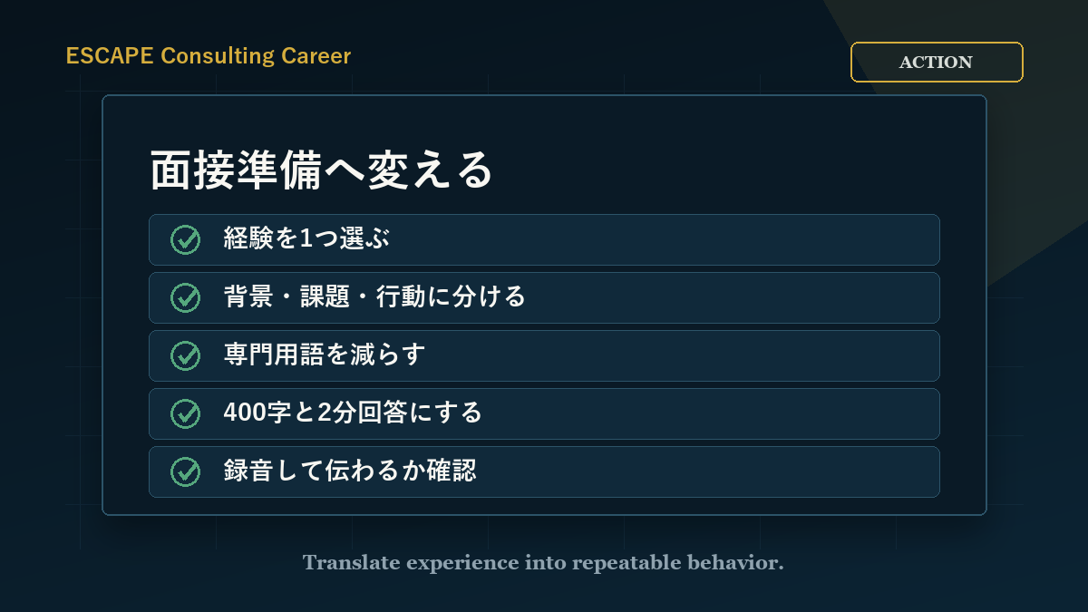Choose the 400字と2分回答にする list text

click(353, 413)
